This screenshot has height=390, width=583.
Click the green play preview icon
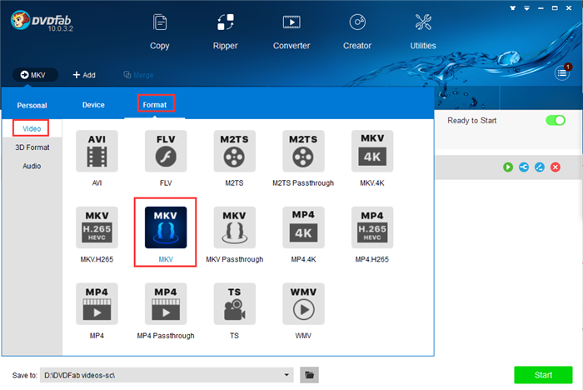click(x=508, y=167)
